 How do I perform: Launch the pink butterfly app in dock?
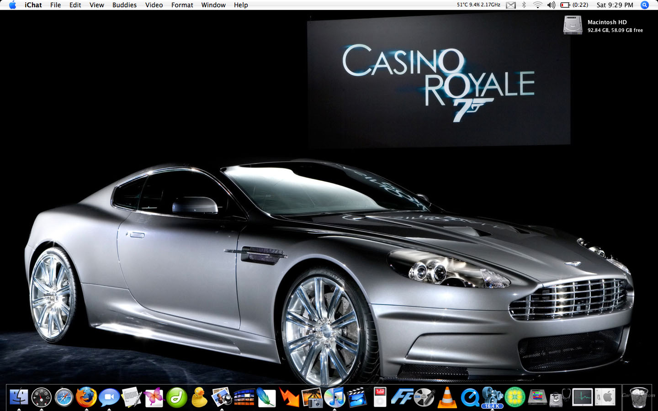[154, 397]
